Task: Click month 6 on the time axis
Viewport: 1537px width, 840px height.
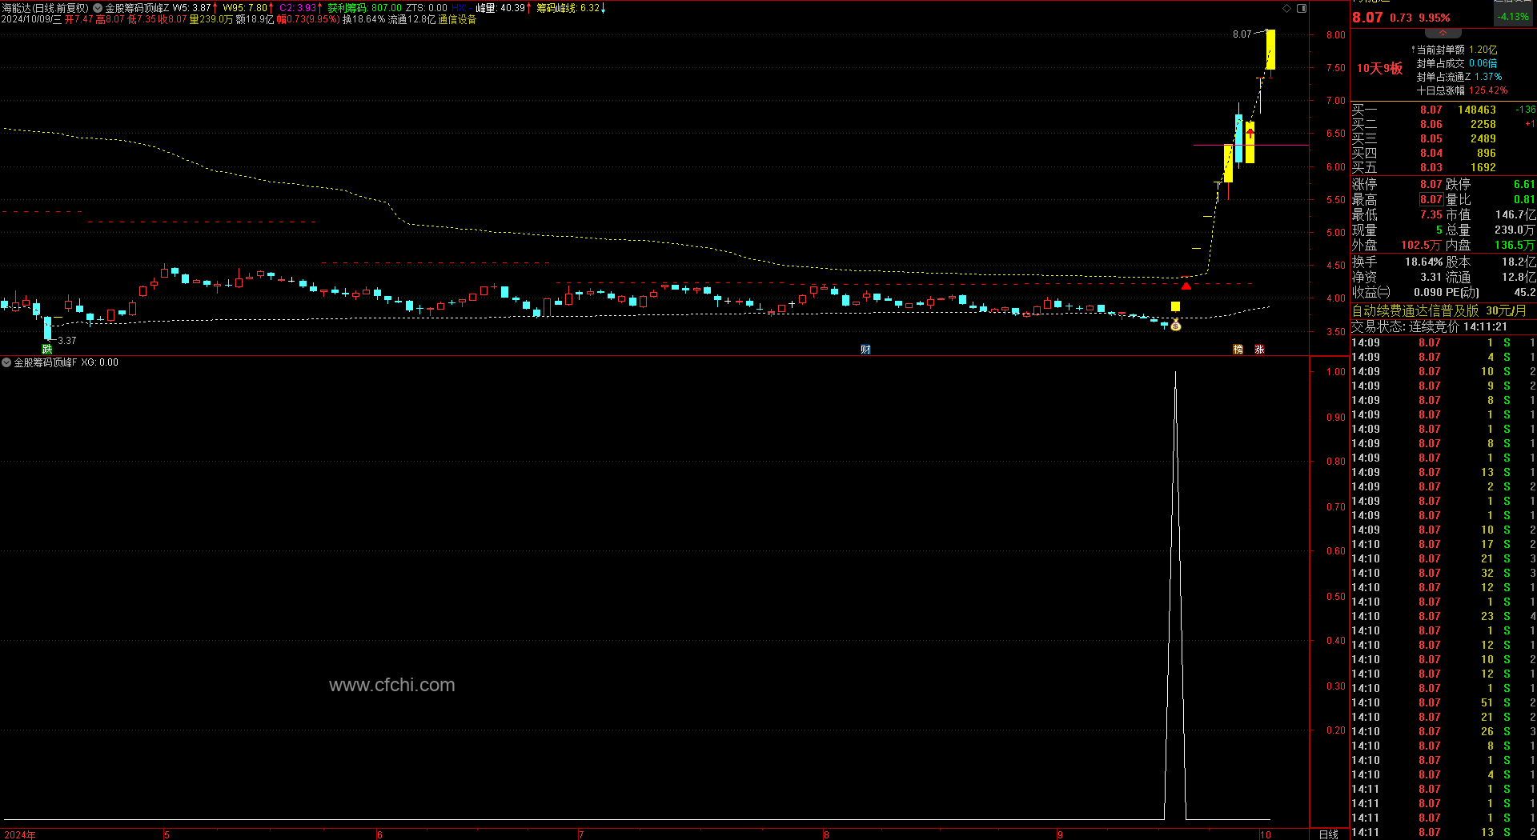Action: 379,834
